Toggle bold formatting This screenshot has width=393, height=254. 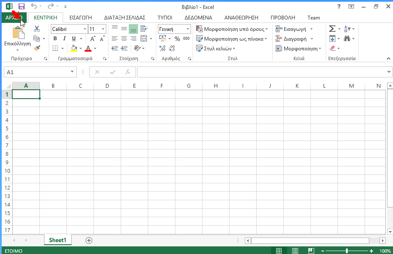pos(55,39)
